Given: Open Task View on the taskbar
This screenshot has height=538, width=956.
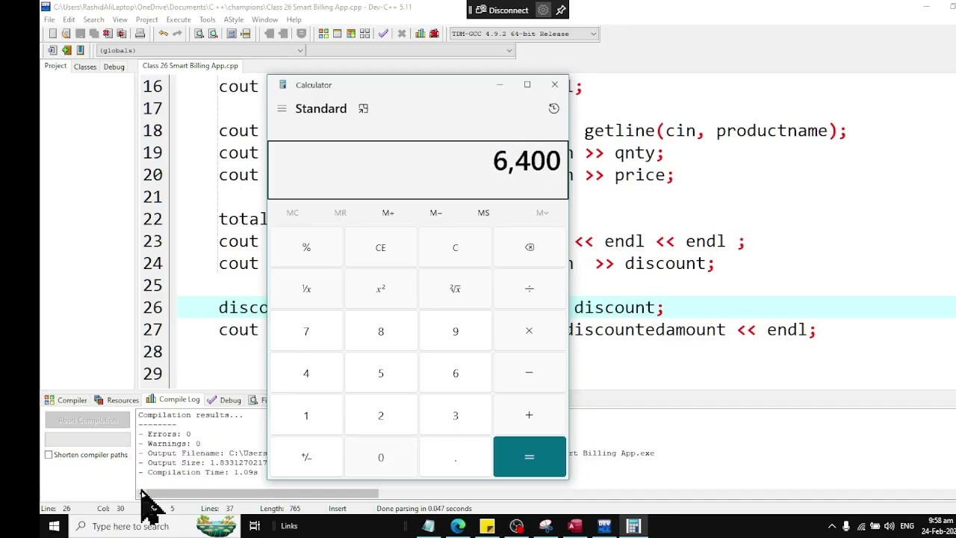Looking at the screenshot, I should [x=255, y=526].
